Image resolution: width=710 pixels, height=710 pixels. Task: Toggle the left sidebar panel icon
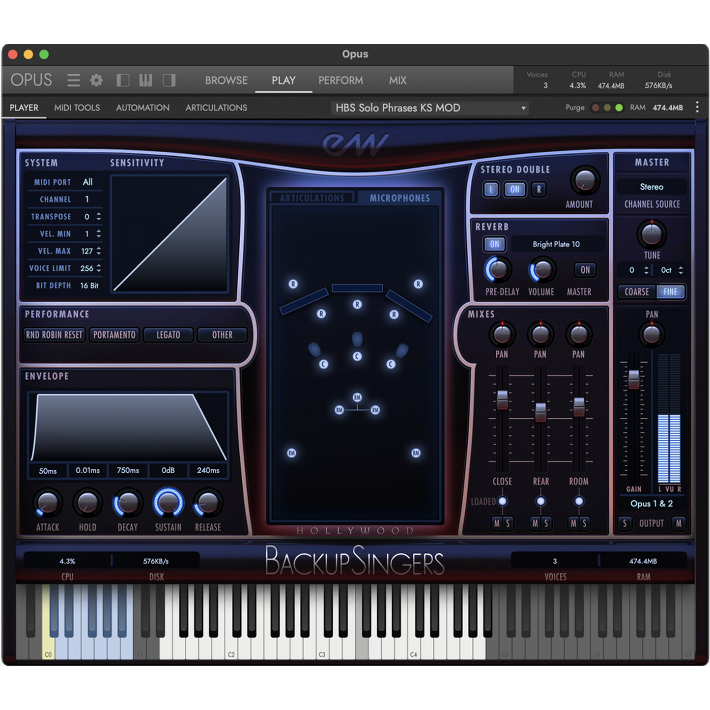(123, 80)
